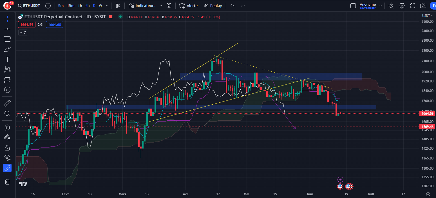This screenshot has height=198, width=436.
Task: Open additional timeframe options chevron
Action: pos(106,5)
